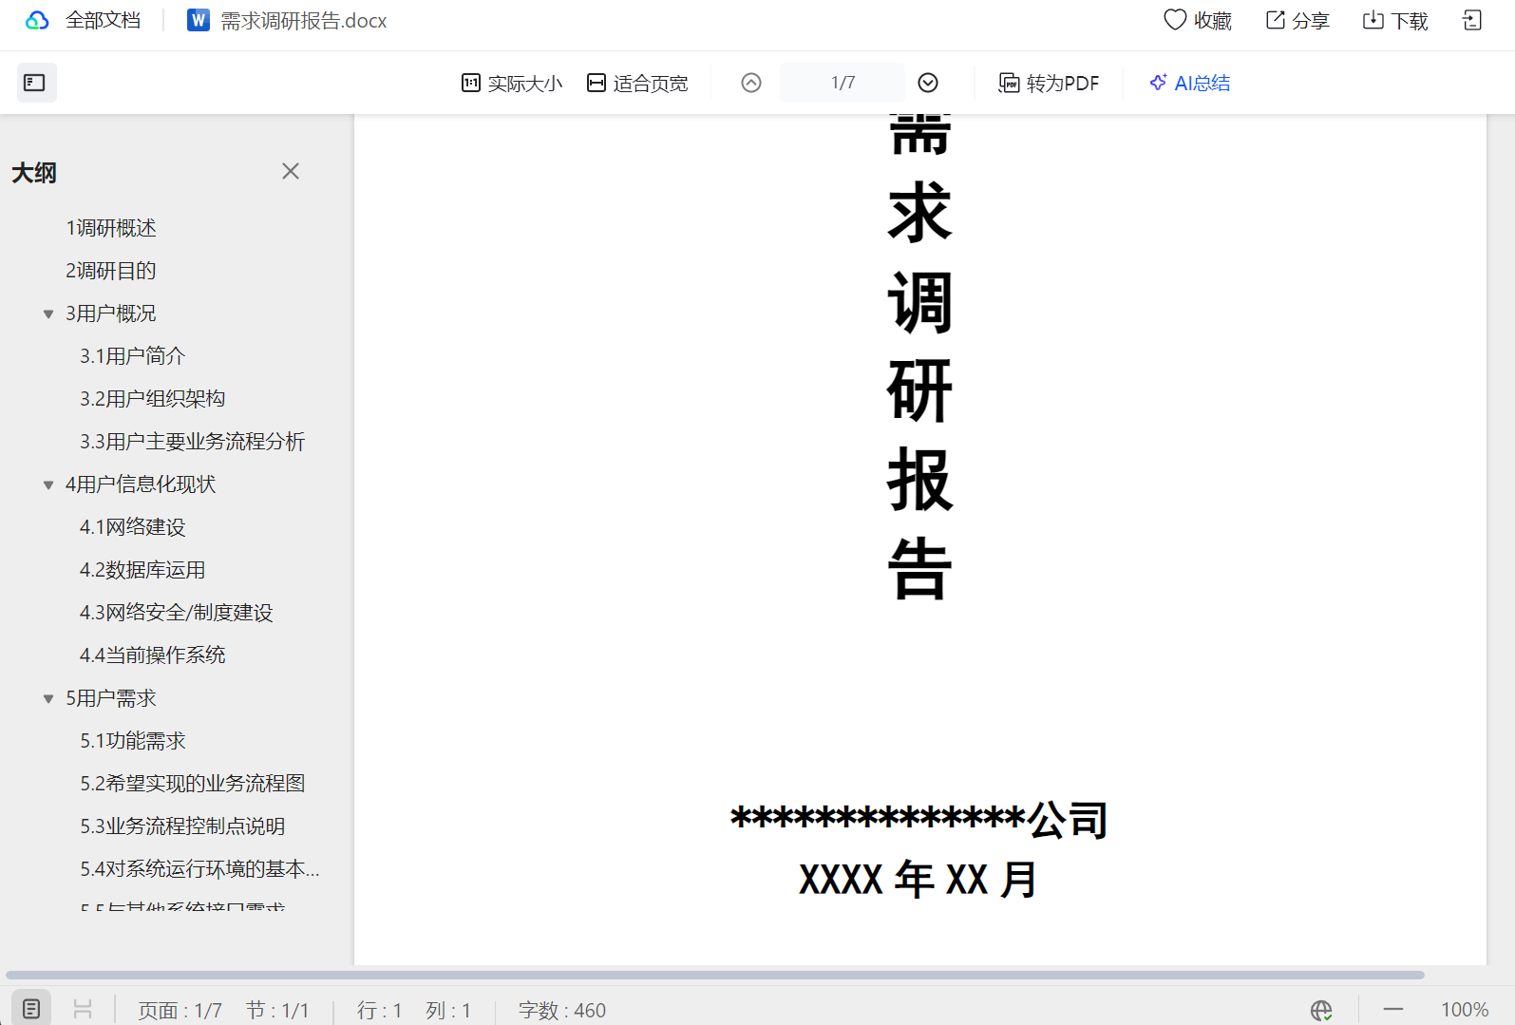The width and height of the screenshot is (1515, 1025).
Task: Open AI总结 summary
Action: (1189, 84)
